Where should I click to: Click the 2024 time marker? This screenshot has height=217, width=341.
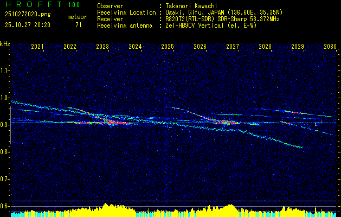(x=135, y=46)
